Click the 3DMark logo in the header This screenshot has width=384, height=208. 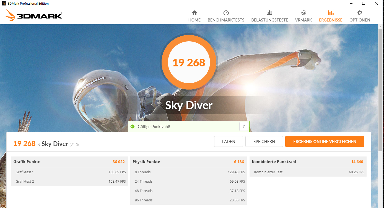pyautogui.click(x=33, y=15)
